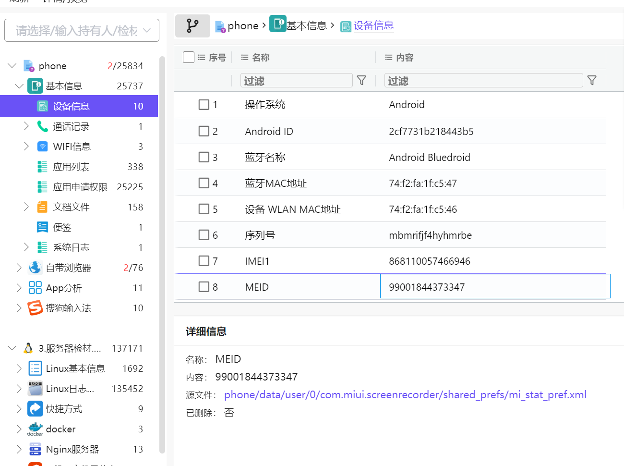This screenshot has height=466, width=624.
Task: Select the App分析 grid icon
Action: point(35,288)
